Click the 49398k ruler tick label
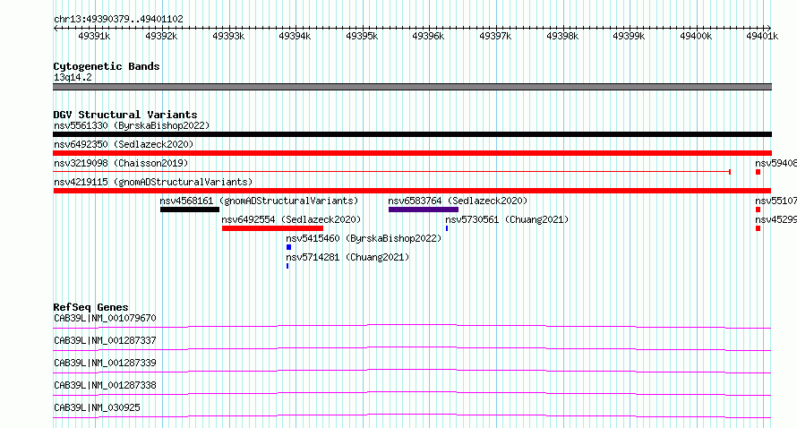Image resolution: width=797 pixels, height=428 pixels. 562,36
